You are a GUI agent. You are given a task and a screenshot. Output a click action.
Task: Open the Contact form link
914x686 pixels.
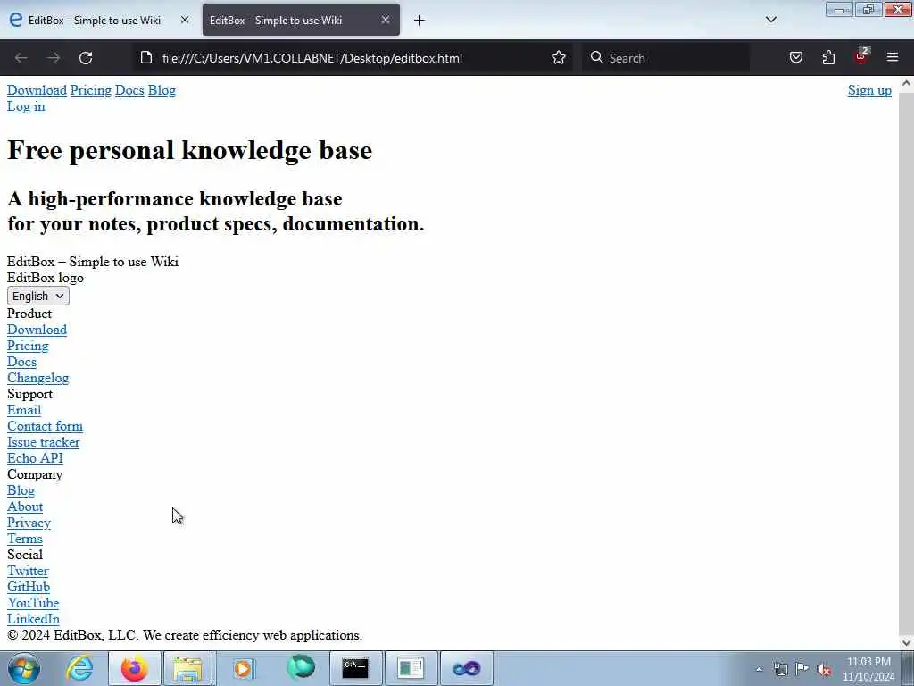[45, 426]
